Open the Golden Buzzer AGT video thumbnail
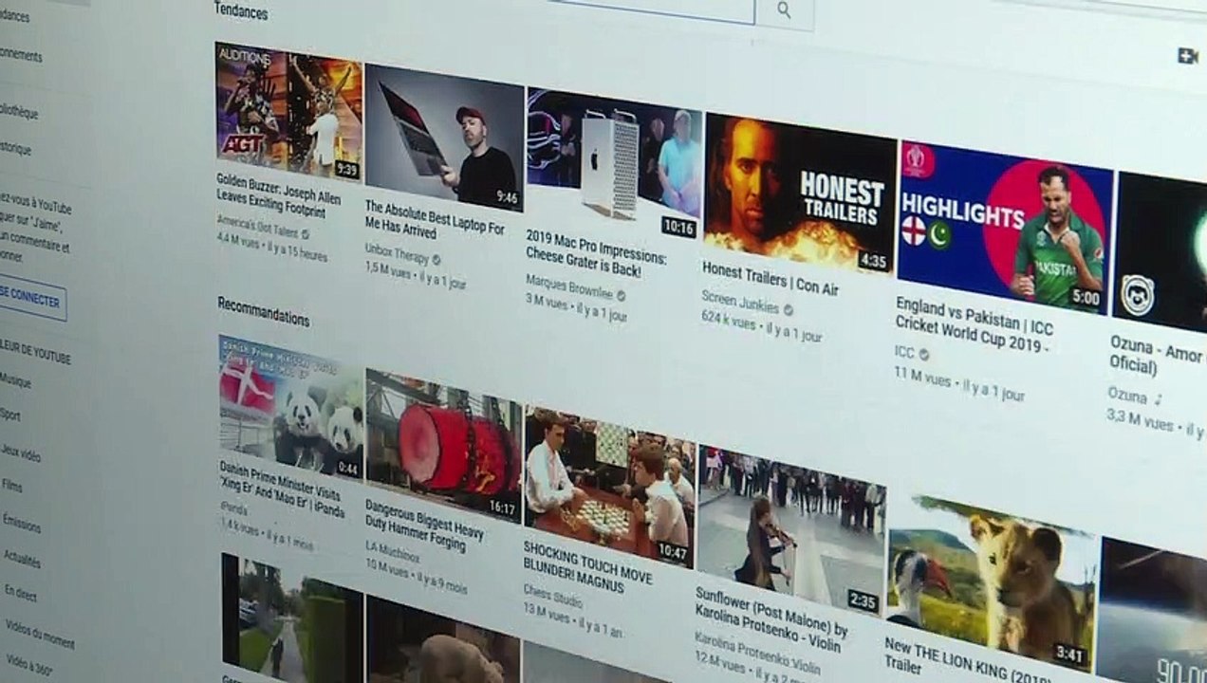Viewport: 1207px width, 683px height. coord(288,112)
